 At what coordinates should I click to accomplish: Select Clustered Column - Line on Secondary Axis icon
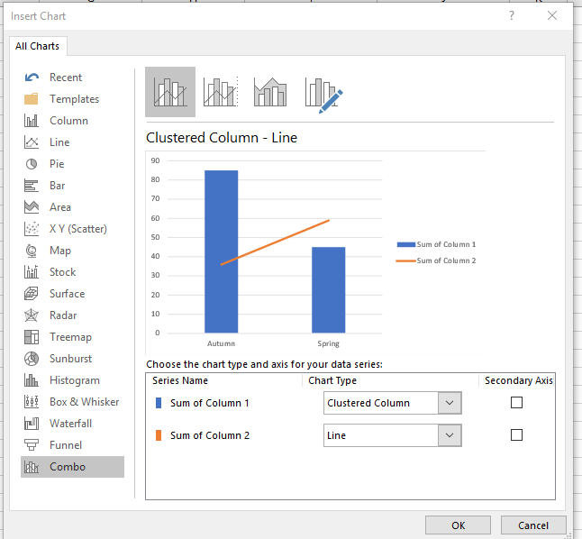tap(221, 92)
